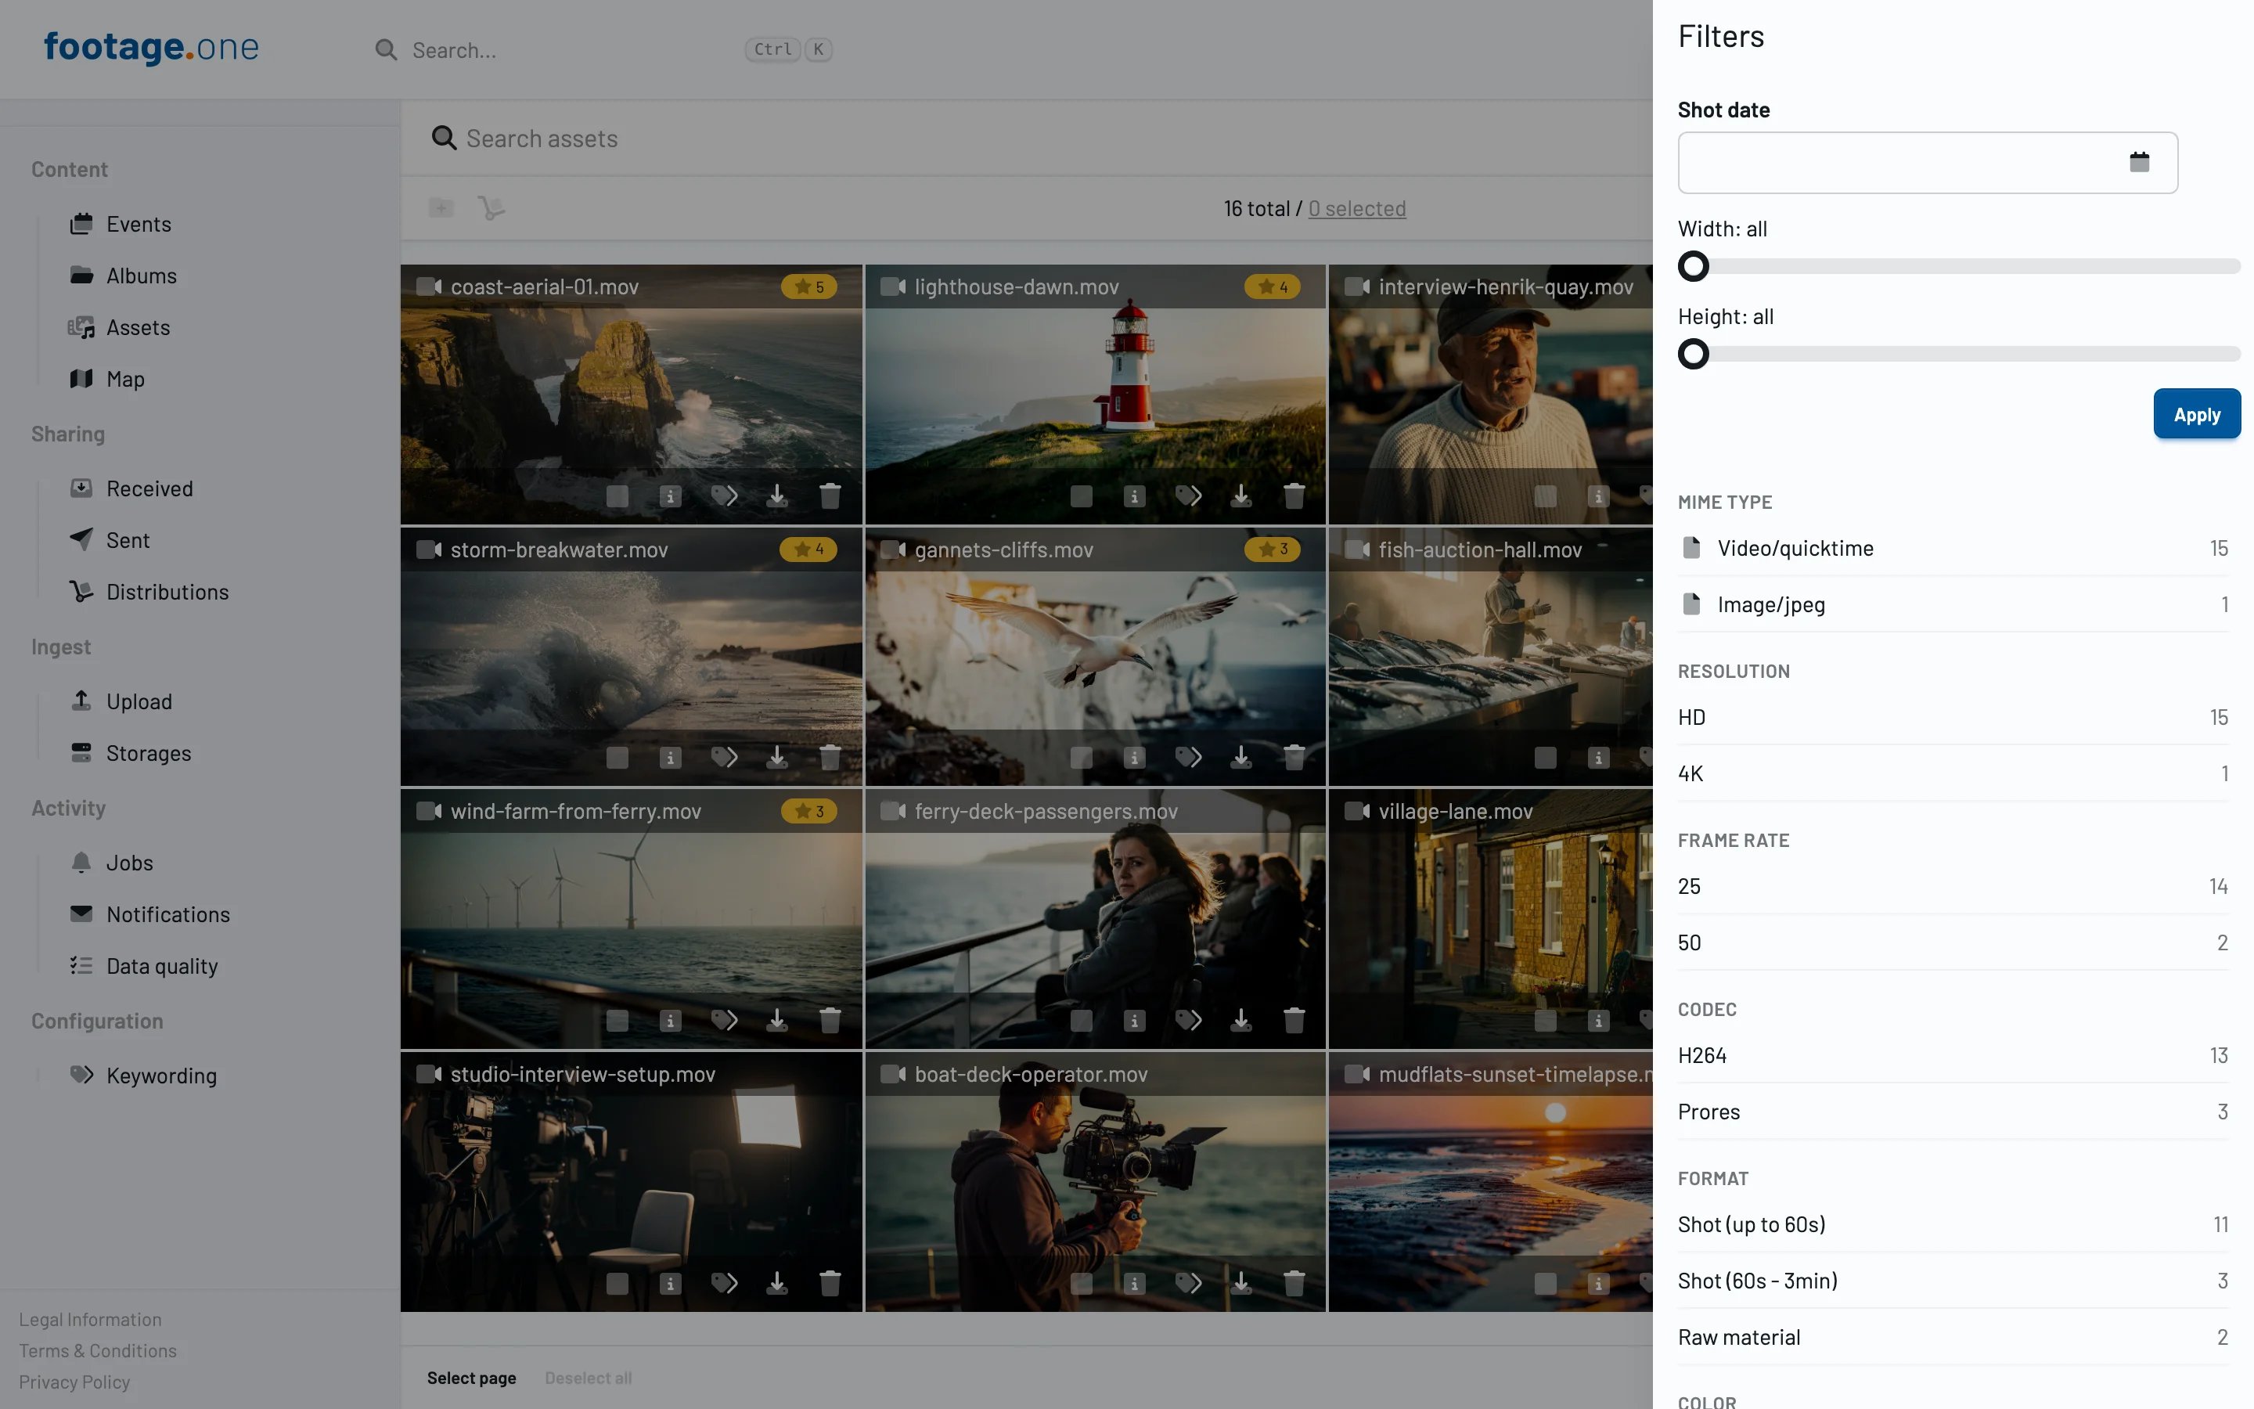Download the boat-deck-operator.mov clip
This screenshot has width=2254, height=1409.
(1240, 1283)
